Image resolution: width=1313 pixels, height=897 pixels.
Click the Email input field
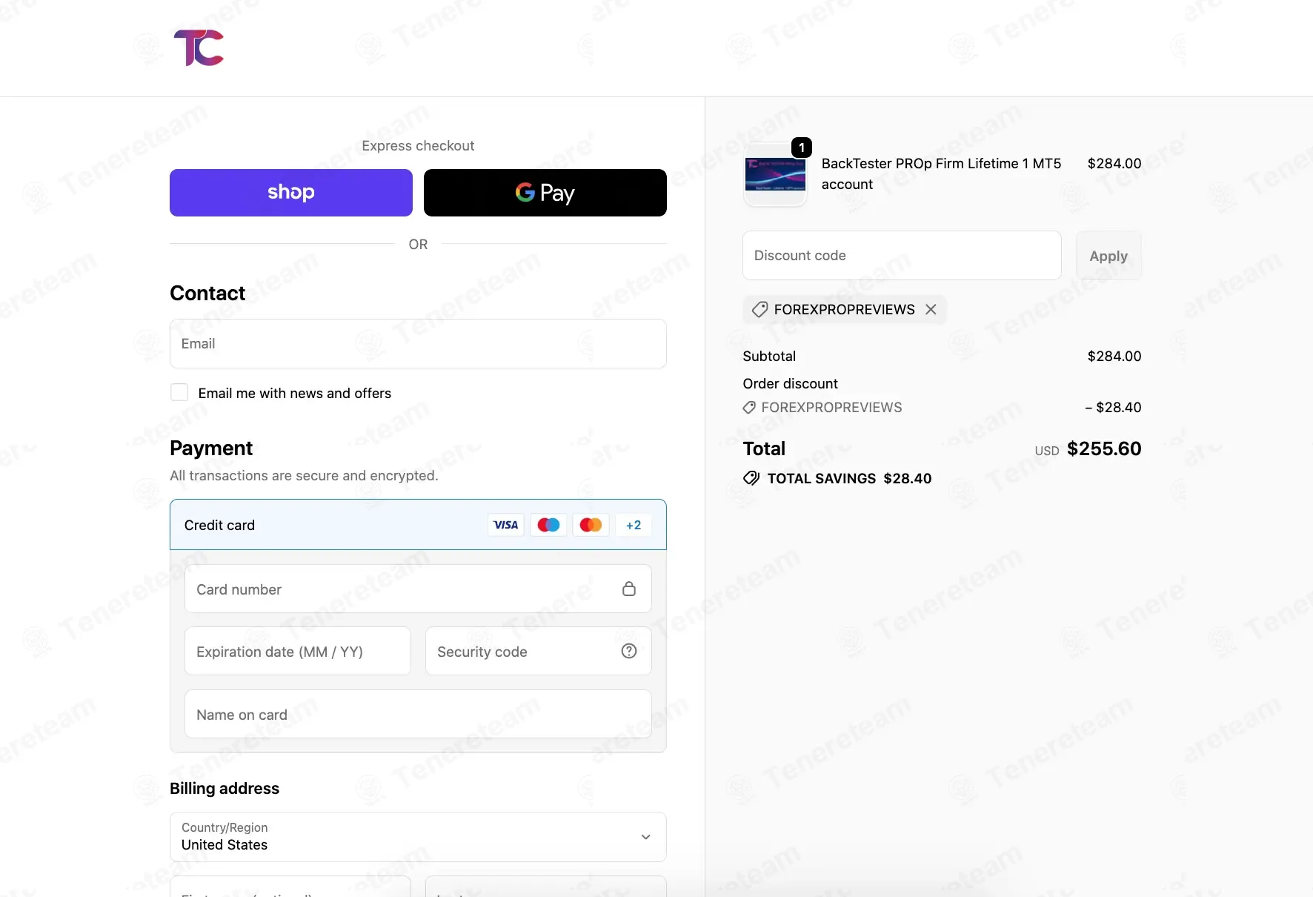coord(418,343)
